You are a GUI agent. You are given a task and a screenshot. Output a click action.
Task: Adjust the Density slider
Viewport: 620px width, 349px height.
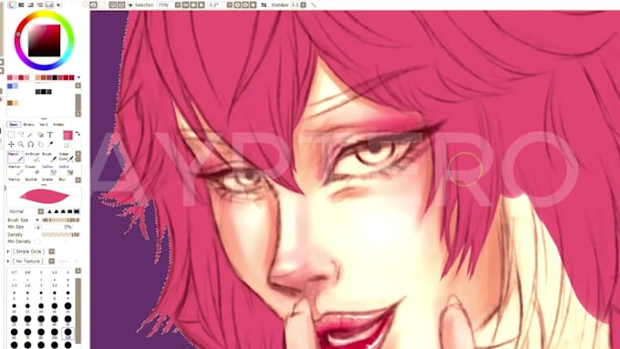point(60,235)
